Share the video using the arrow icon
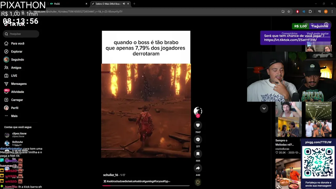This screenshot has width=336, height=189. pos(198,168)
